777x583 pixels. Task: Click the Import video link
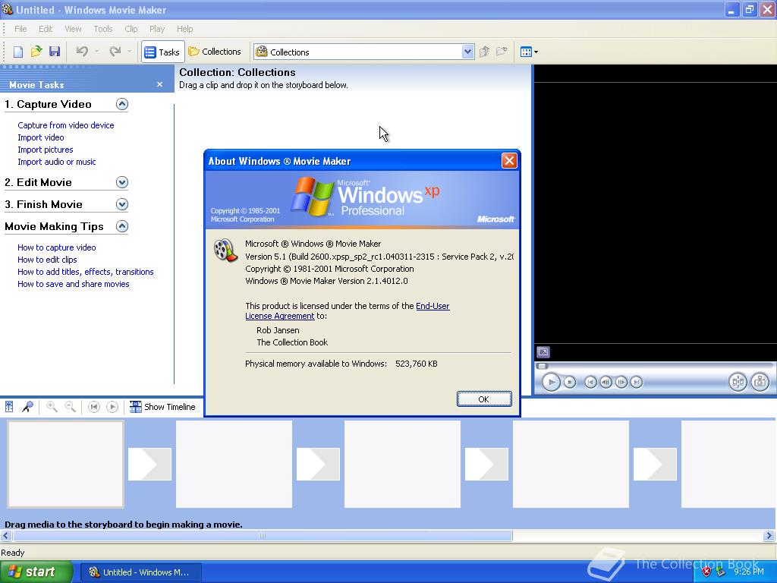click(x=41, y=137)
